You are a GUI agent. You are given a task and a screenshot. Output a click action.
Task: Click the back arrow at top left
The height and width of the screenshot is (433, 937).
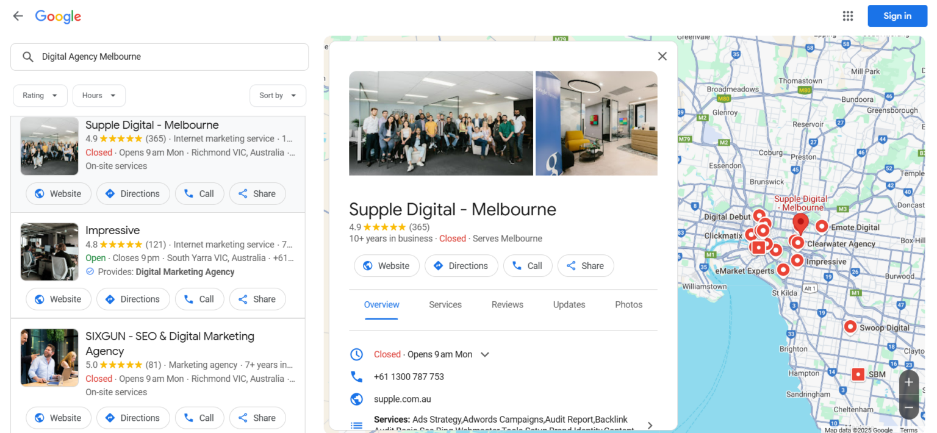[x=18, y=16]
